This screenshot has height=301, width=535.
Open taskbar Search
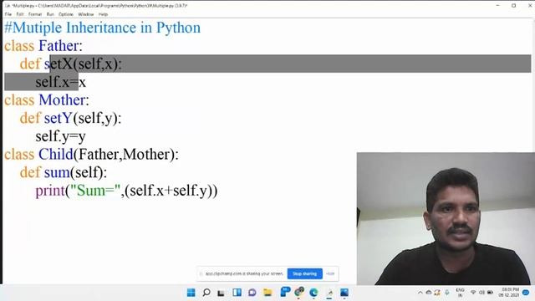(206, 293)
